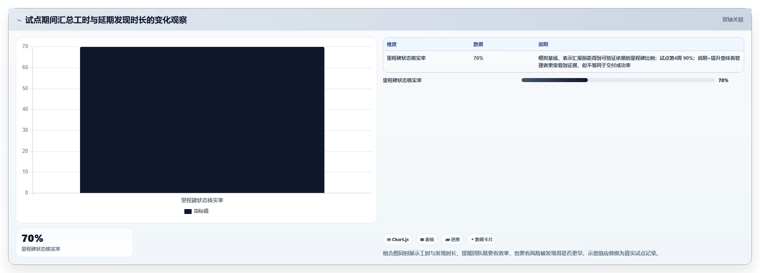
Task: Click the 里程碑状态核实率 table cell
Action: pyautogui.click(x=406, y=58)
